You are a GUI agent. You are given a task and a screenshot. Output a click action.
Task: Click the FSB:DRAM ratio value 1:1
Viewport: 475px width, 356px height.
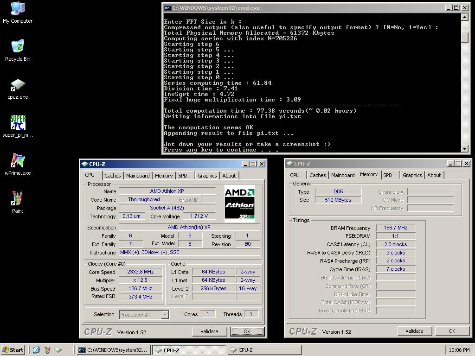(396, 236)
